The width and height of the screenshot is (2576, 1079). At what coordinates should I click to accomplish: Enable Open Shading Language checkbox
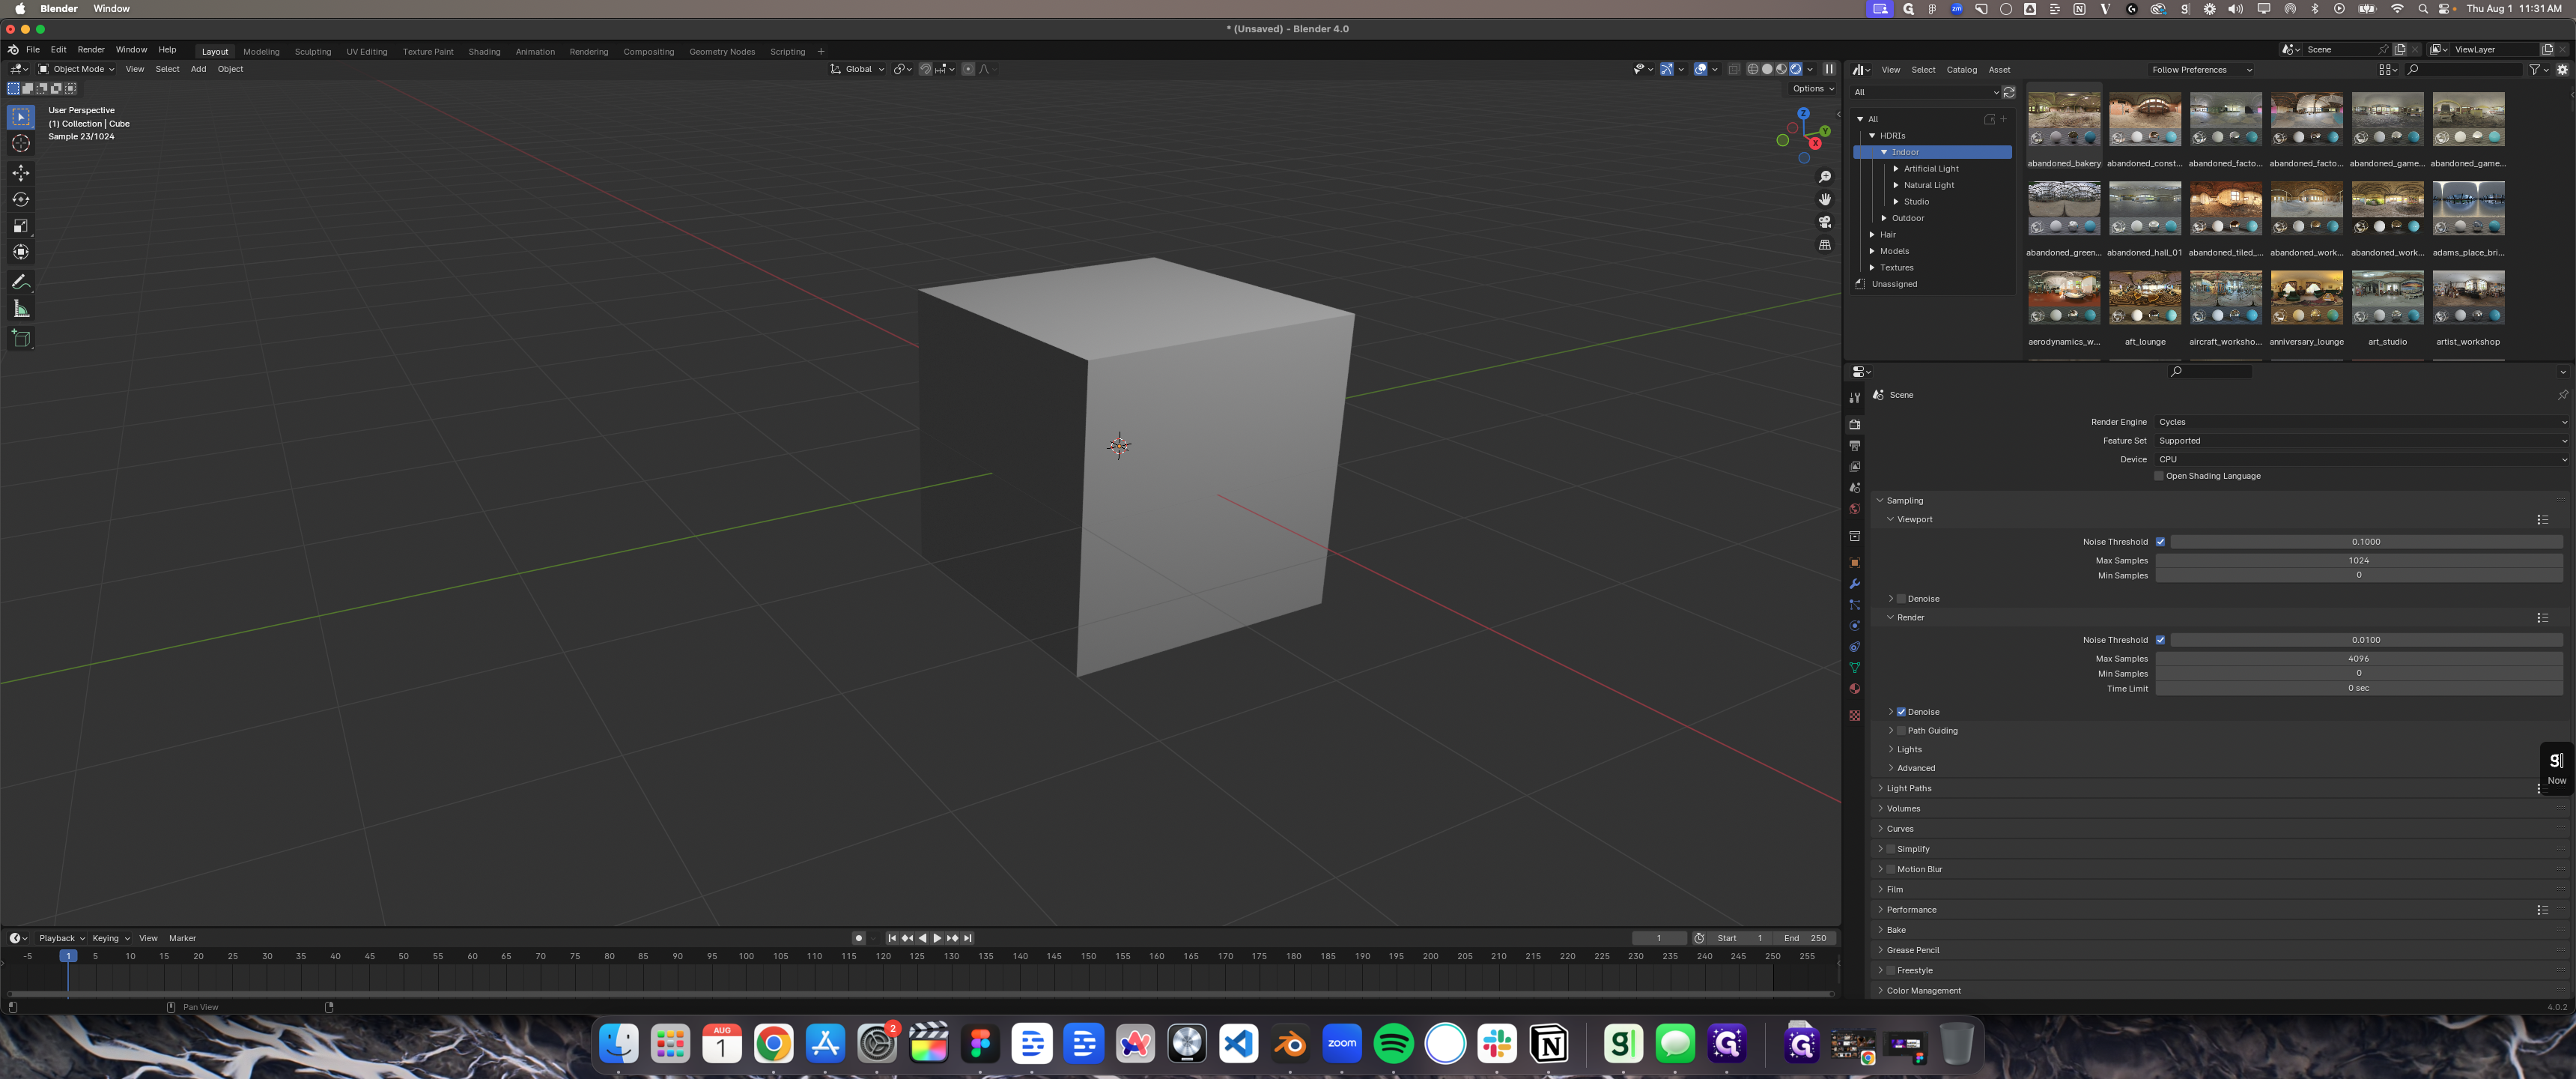2159,477
